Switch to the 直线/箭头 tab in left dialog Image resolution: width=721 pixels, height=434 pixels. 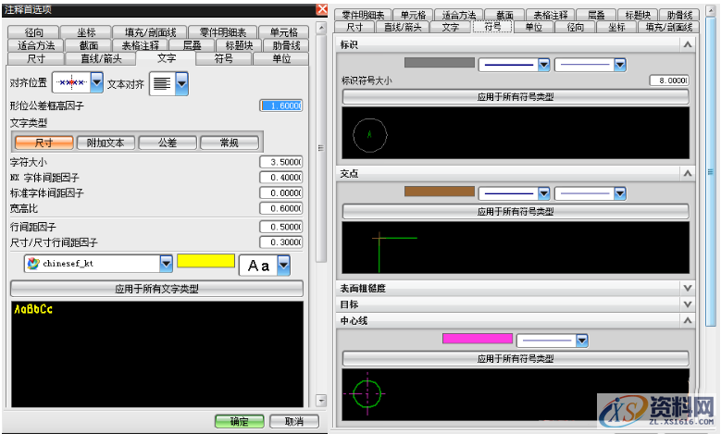click(101, 58)
